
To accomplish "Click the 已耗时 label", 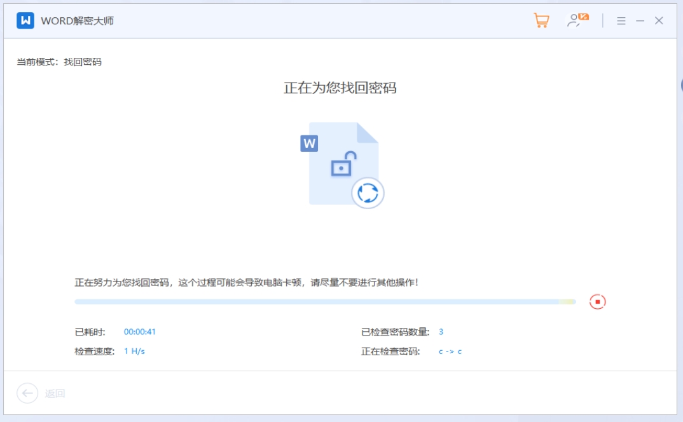I will click(90, 332).
